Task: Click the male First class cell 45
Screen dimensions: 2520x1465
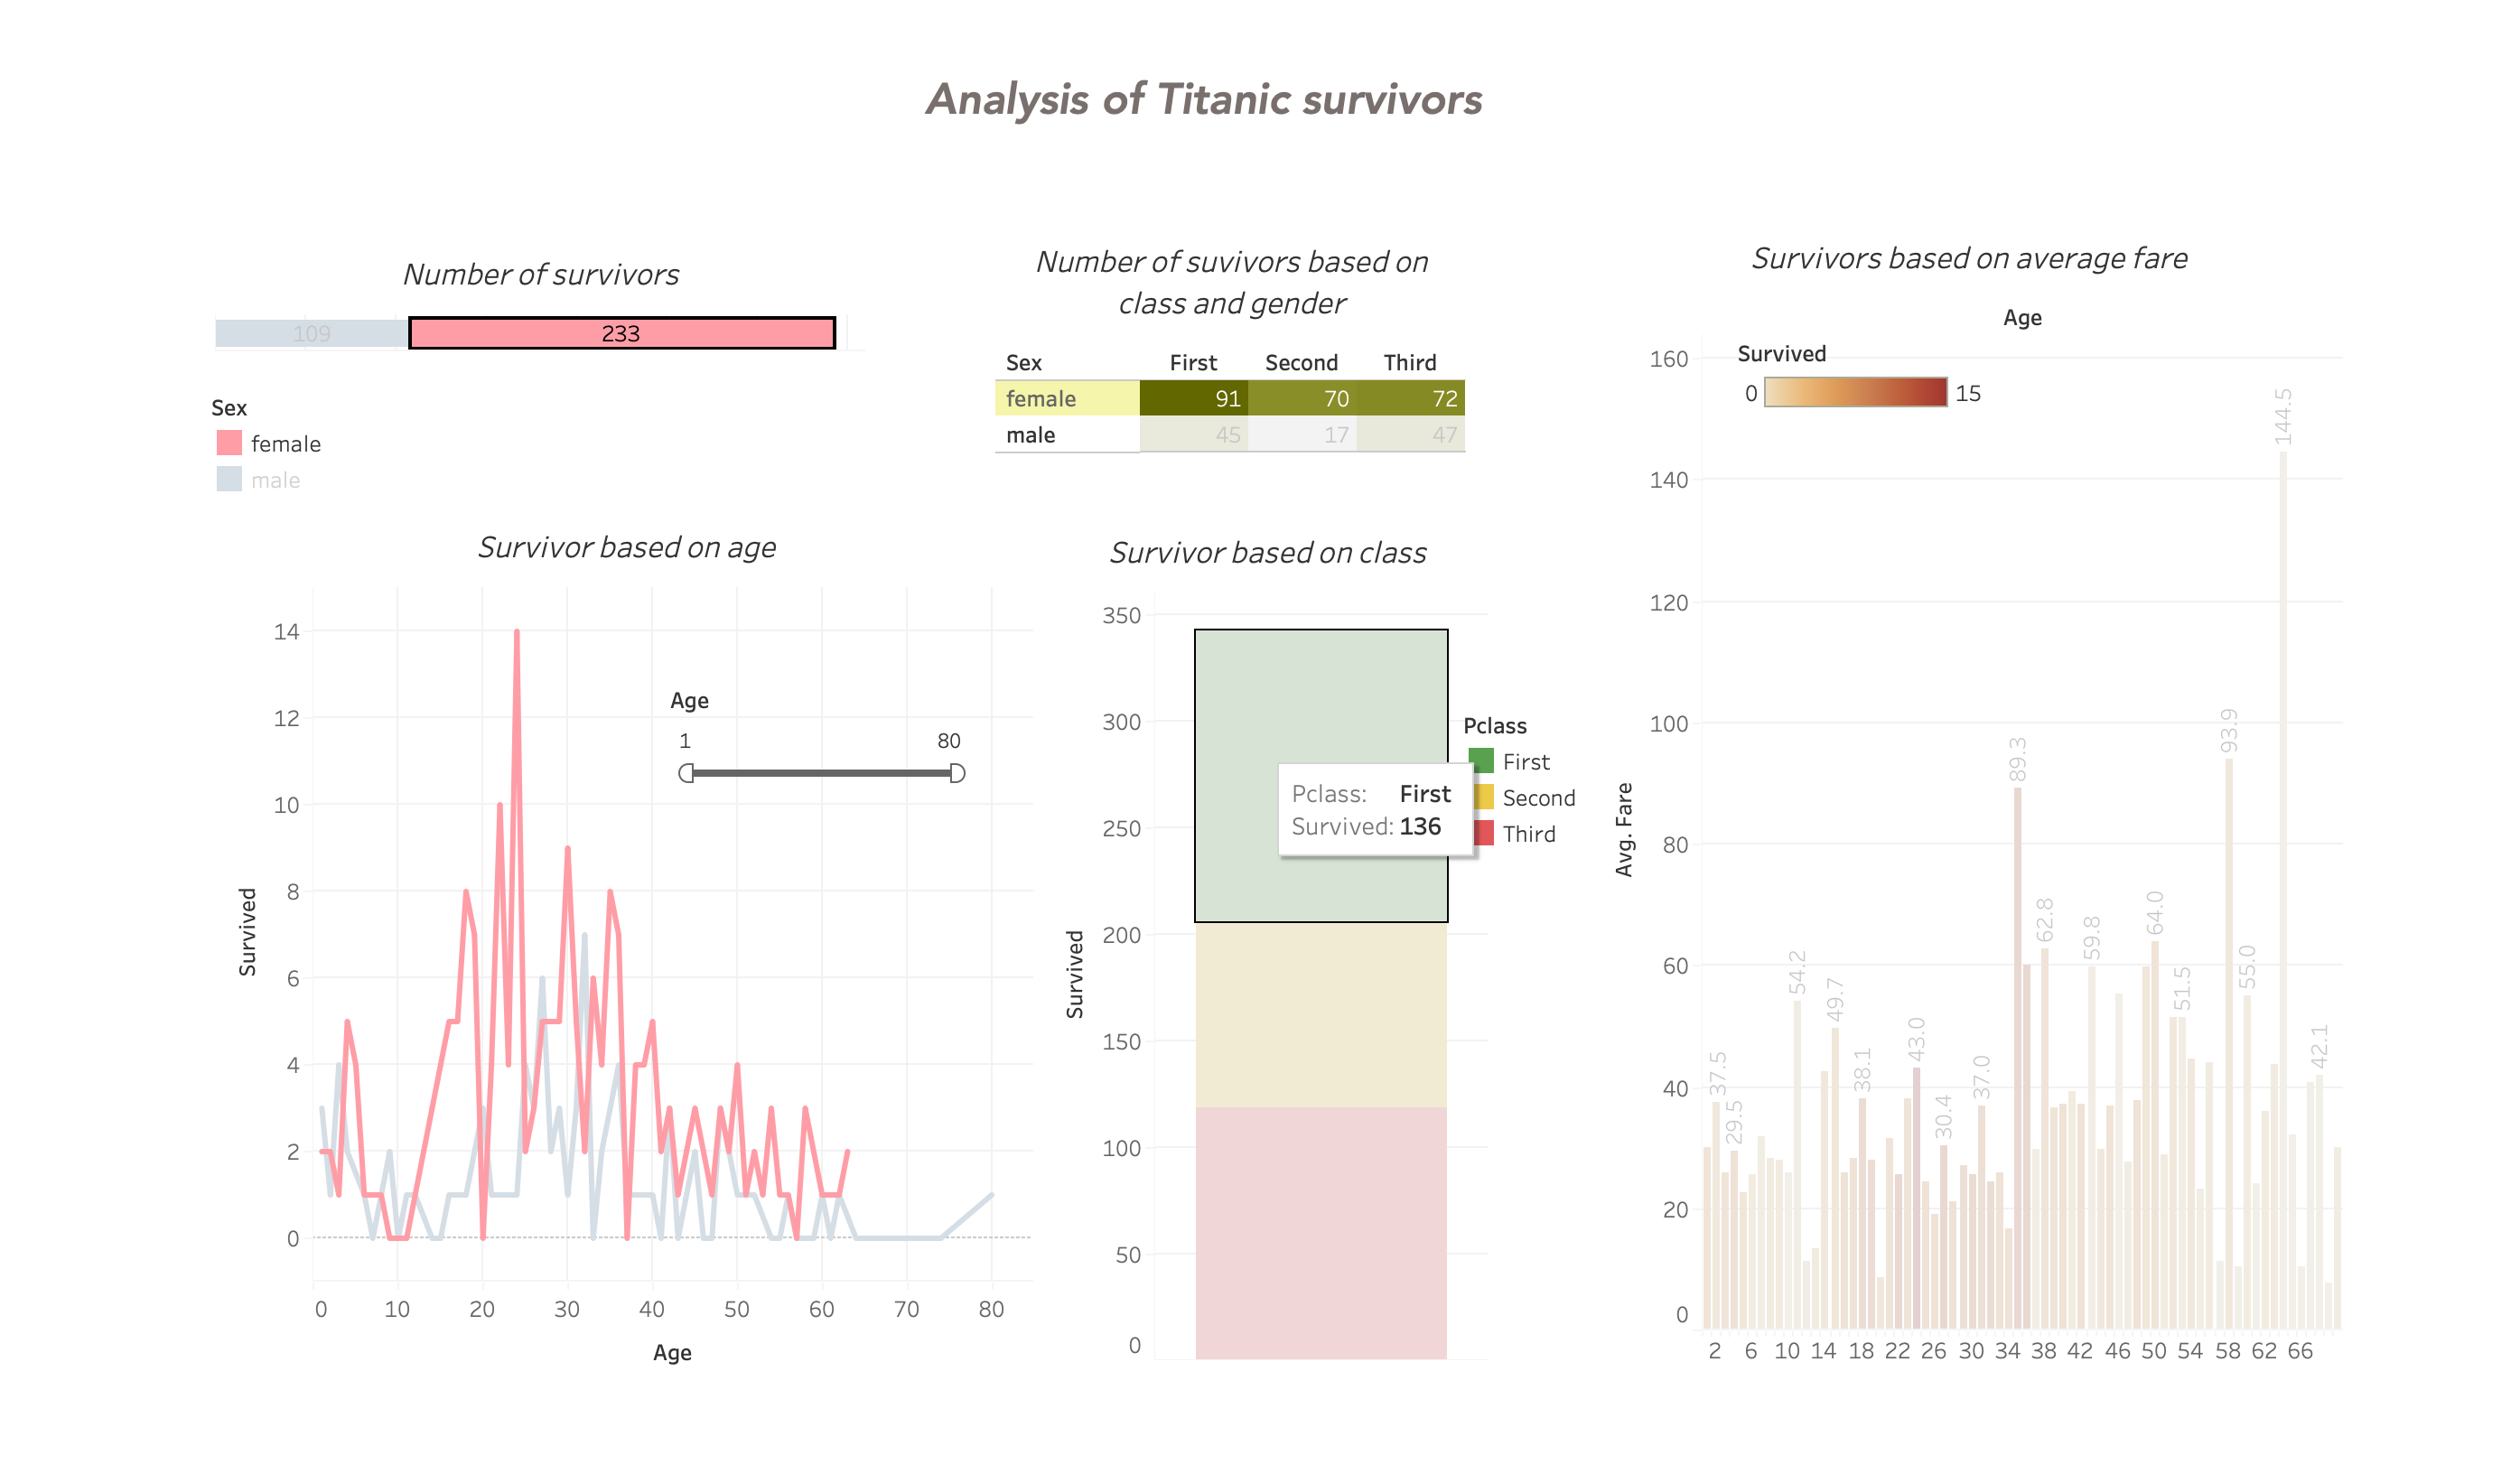Action: [x=1193, y=435]
